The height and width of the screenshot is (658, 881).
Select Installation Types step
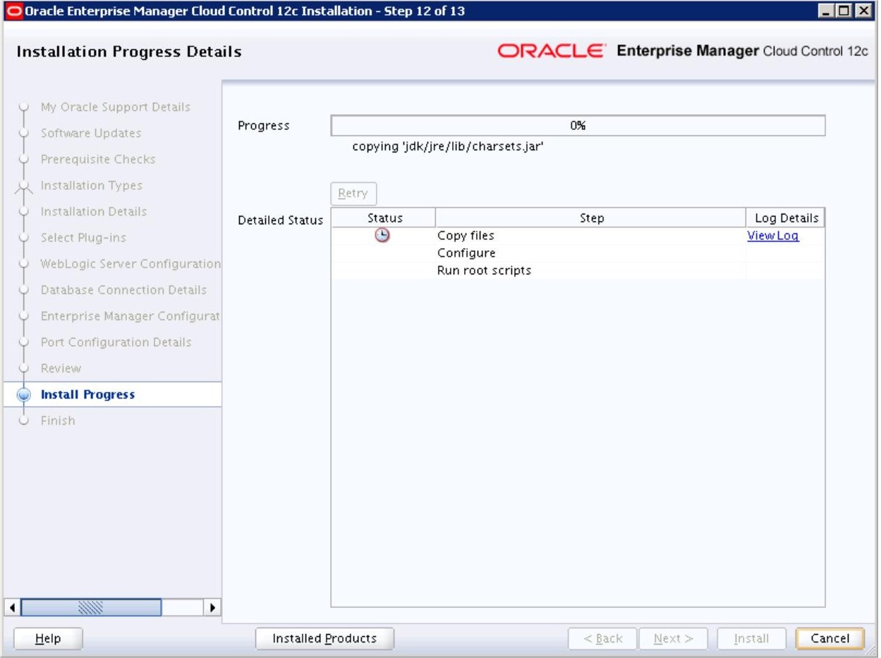coord(91,185)
